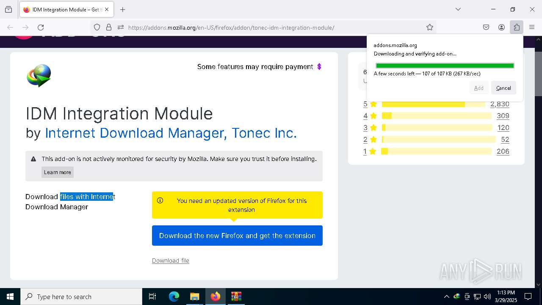
Task: Open the tracking protection shield icon
Action: coord(97,28)
